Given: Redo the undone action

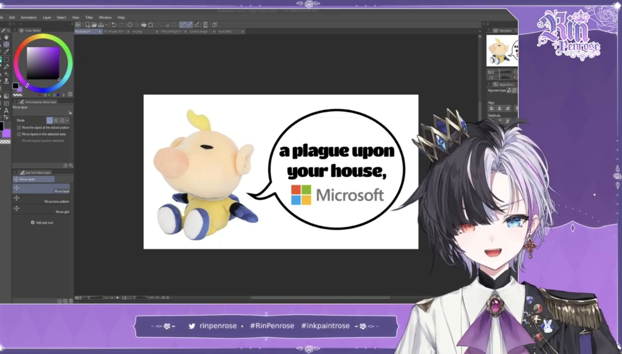Looking at the screenshot, I should [121, 25].
